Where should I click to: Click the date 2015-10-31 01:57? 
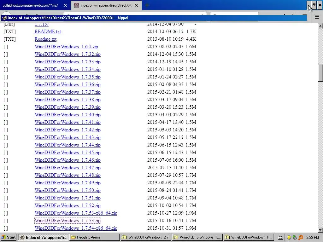pyautogui.click(x=165, y=228)
